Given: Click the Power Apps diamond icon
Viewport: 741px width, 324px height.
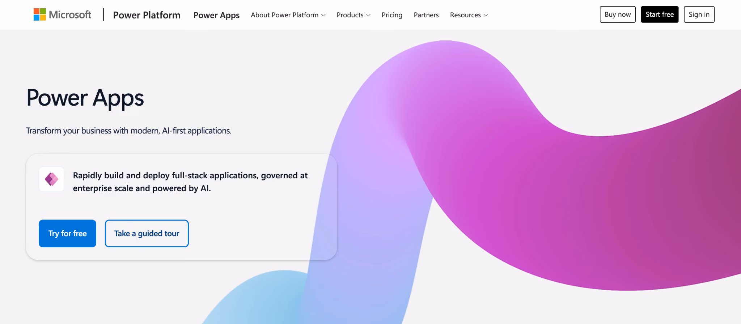Looking at the screenshot, I should (51, 179).
